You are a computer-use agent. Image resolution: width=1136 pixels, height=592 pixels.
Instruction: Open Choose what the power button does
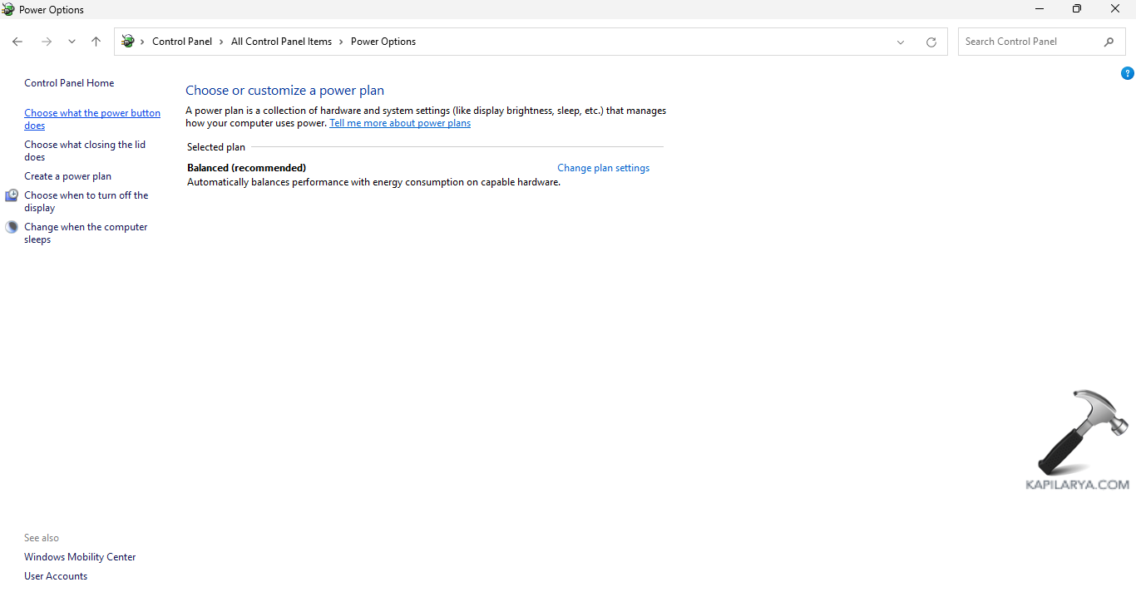pos(91,113)
